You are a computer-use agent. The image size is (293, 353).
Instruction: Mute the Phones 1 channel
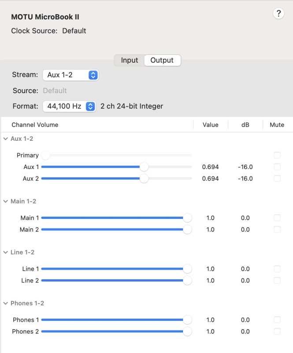coord(277,319)
